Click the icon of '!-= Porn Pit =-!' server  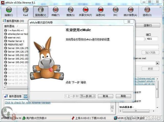point(6,30)
